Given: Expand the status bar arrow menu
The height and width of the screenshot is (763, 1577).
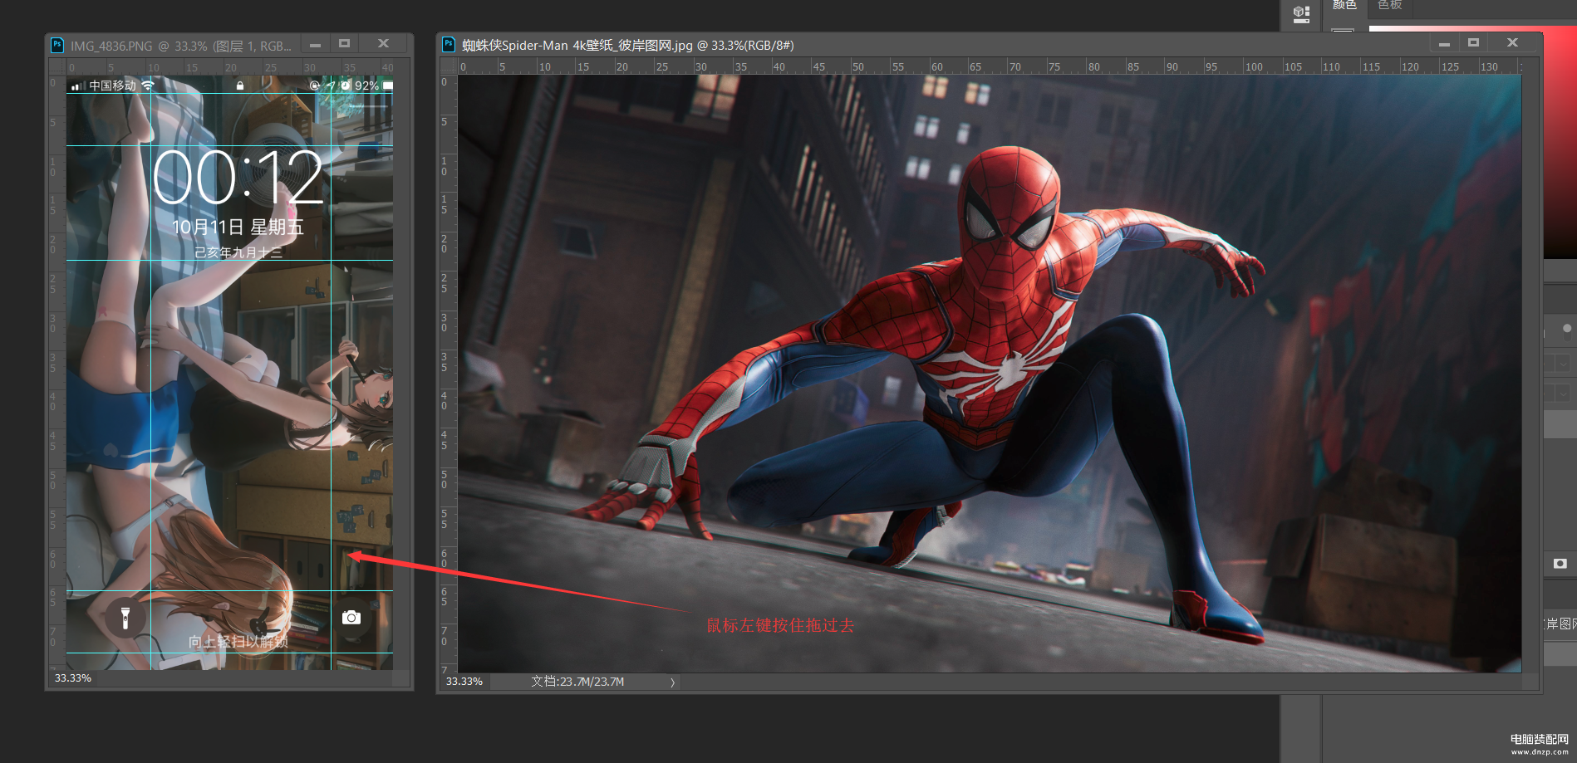Looking at the screenshot, I should 673,682.
